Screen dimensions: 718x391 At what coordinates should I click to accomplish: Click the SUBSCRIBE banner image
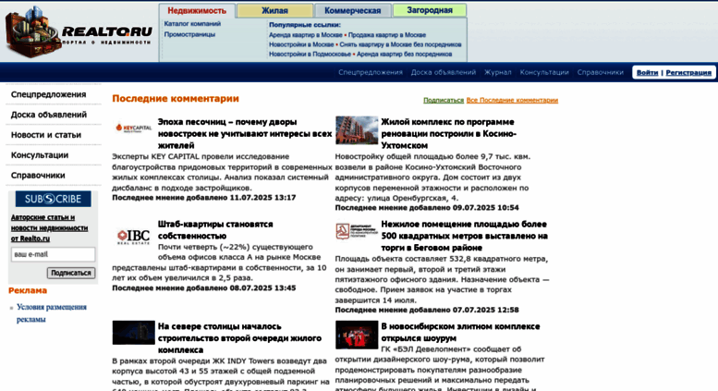(53, 199)
